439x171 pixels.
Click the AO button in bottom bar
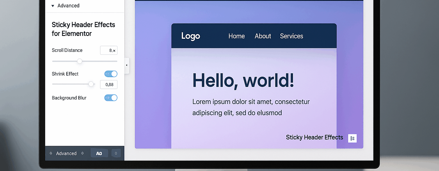pos(99,153)
